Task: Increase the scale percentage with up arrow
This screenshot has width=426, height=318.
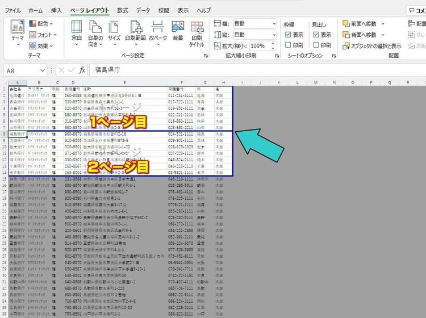Action: point(273,44)
